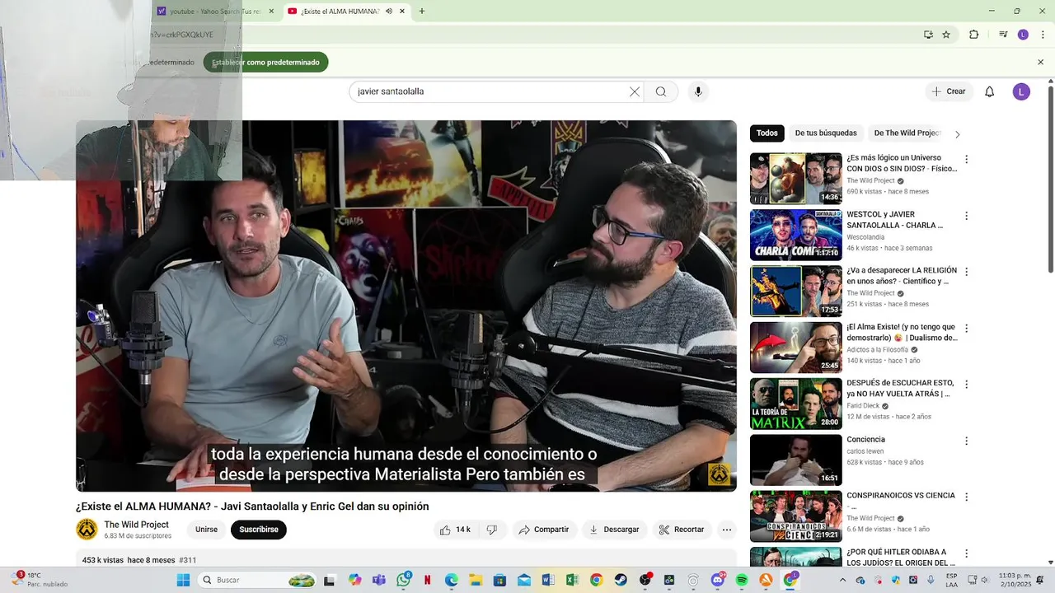Open the La Teoría de Matrix thumbnail
The width and height of the screenshot is (1055, 593).
coord(796,404)
